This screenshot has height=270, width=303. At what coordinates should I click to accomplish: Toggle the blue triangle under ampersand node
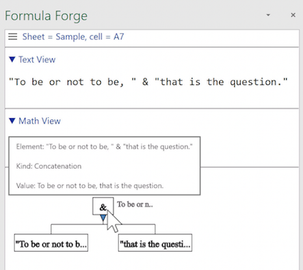103,217
